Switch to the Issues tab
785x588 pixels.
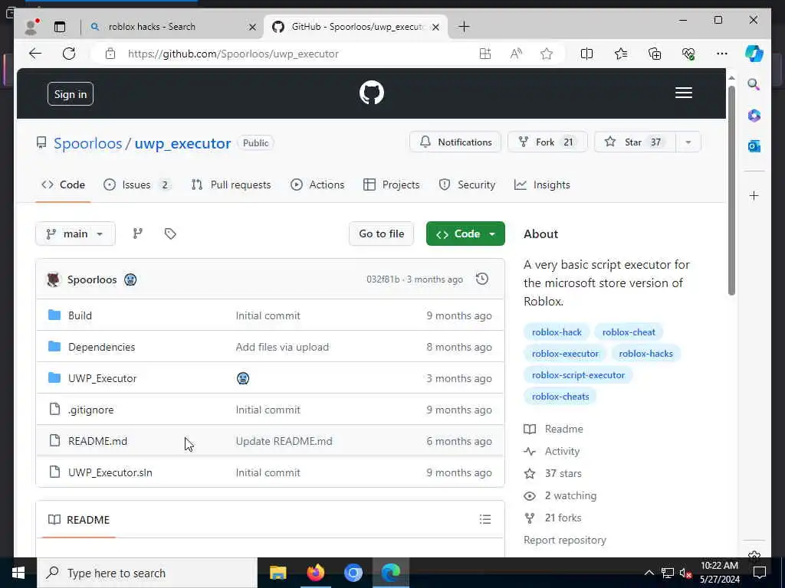(x=136, y=185)
